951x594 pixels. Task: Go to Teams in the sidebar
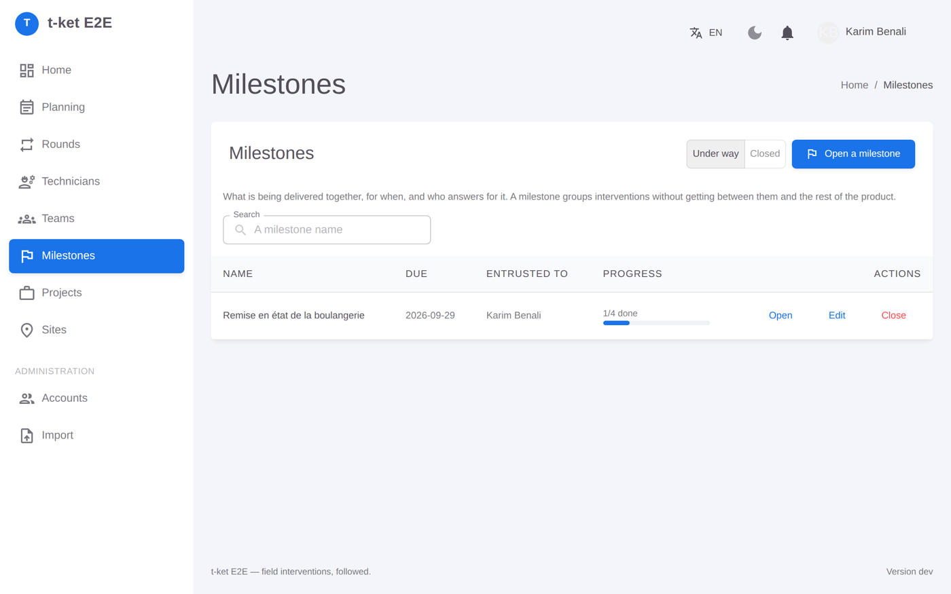pyautogui.click(x=96, y=219)
